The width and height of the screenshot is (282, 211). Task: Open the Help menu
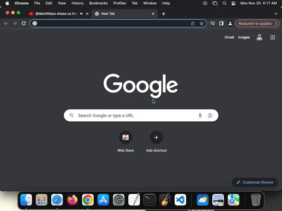[x=166, y=3]
